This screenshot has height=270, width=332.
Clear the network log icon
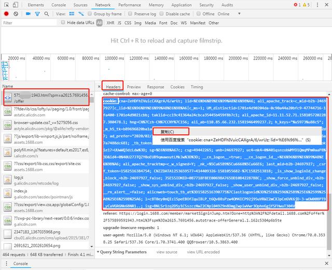16,14
